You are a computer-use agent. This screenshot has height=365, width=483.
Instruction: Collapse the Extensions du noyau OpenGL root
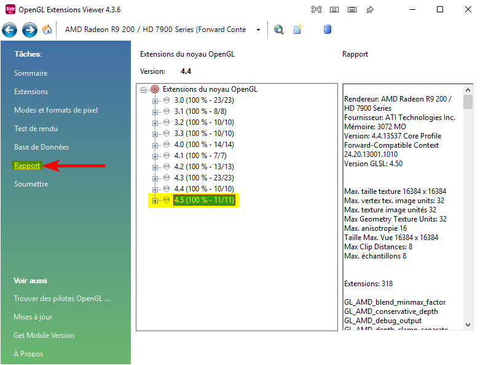(144, 89)
